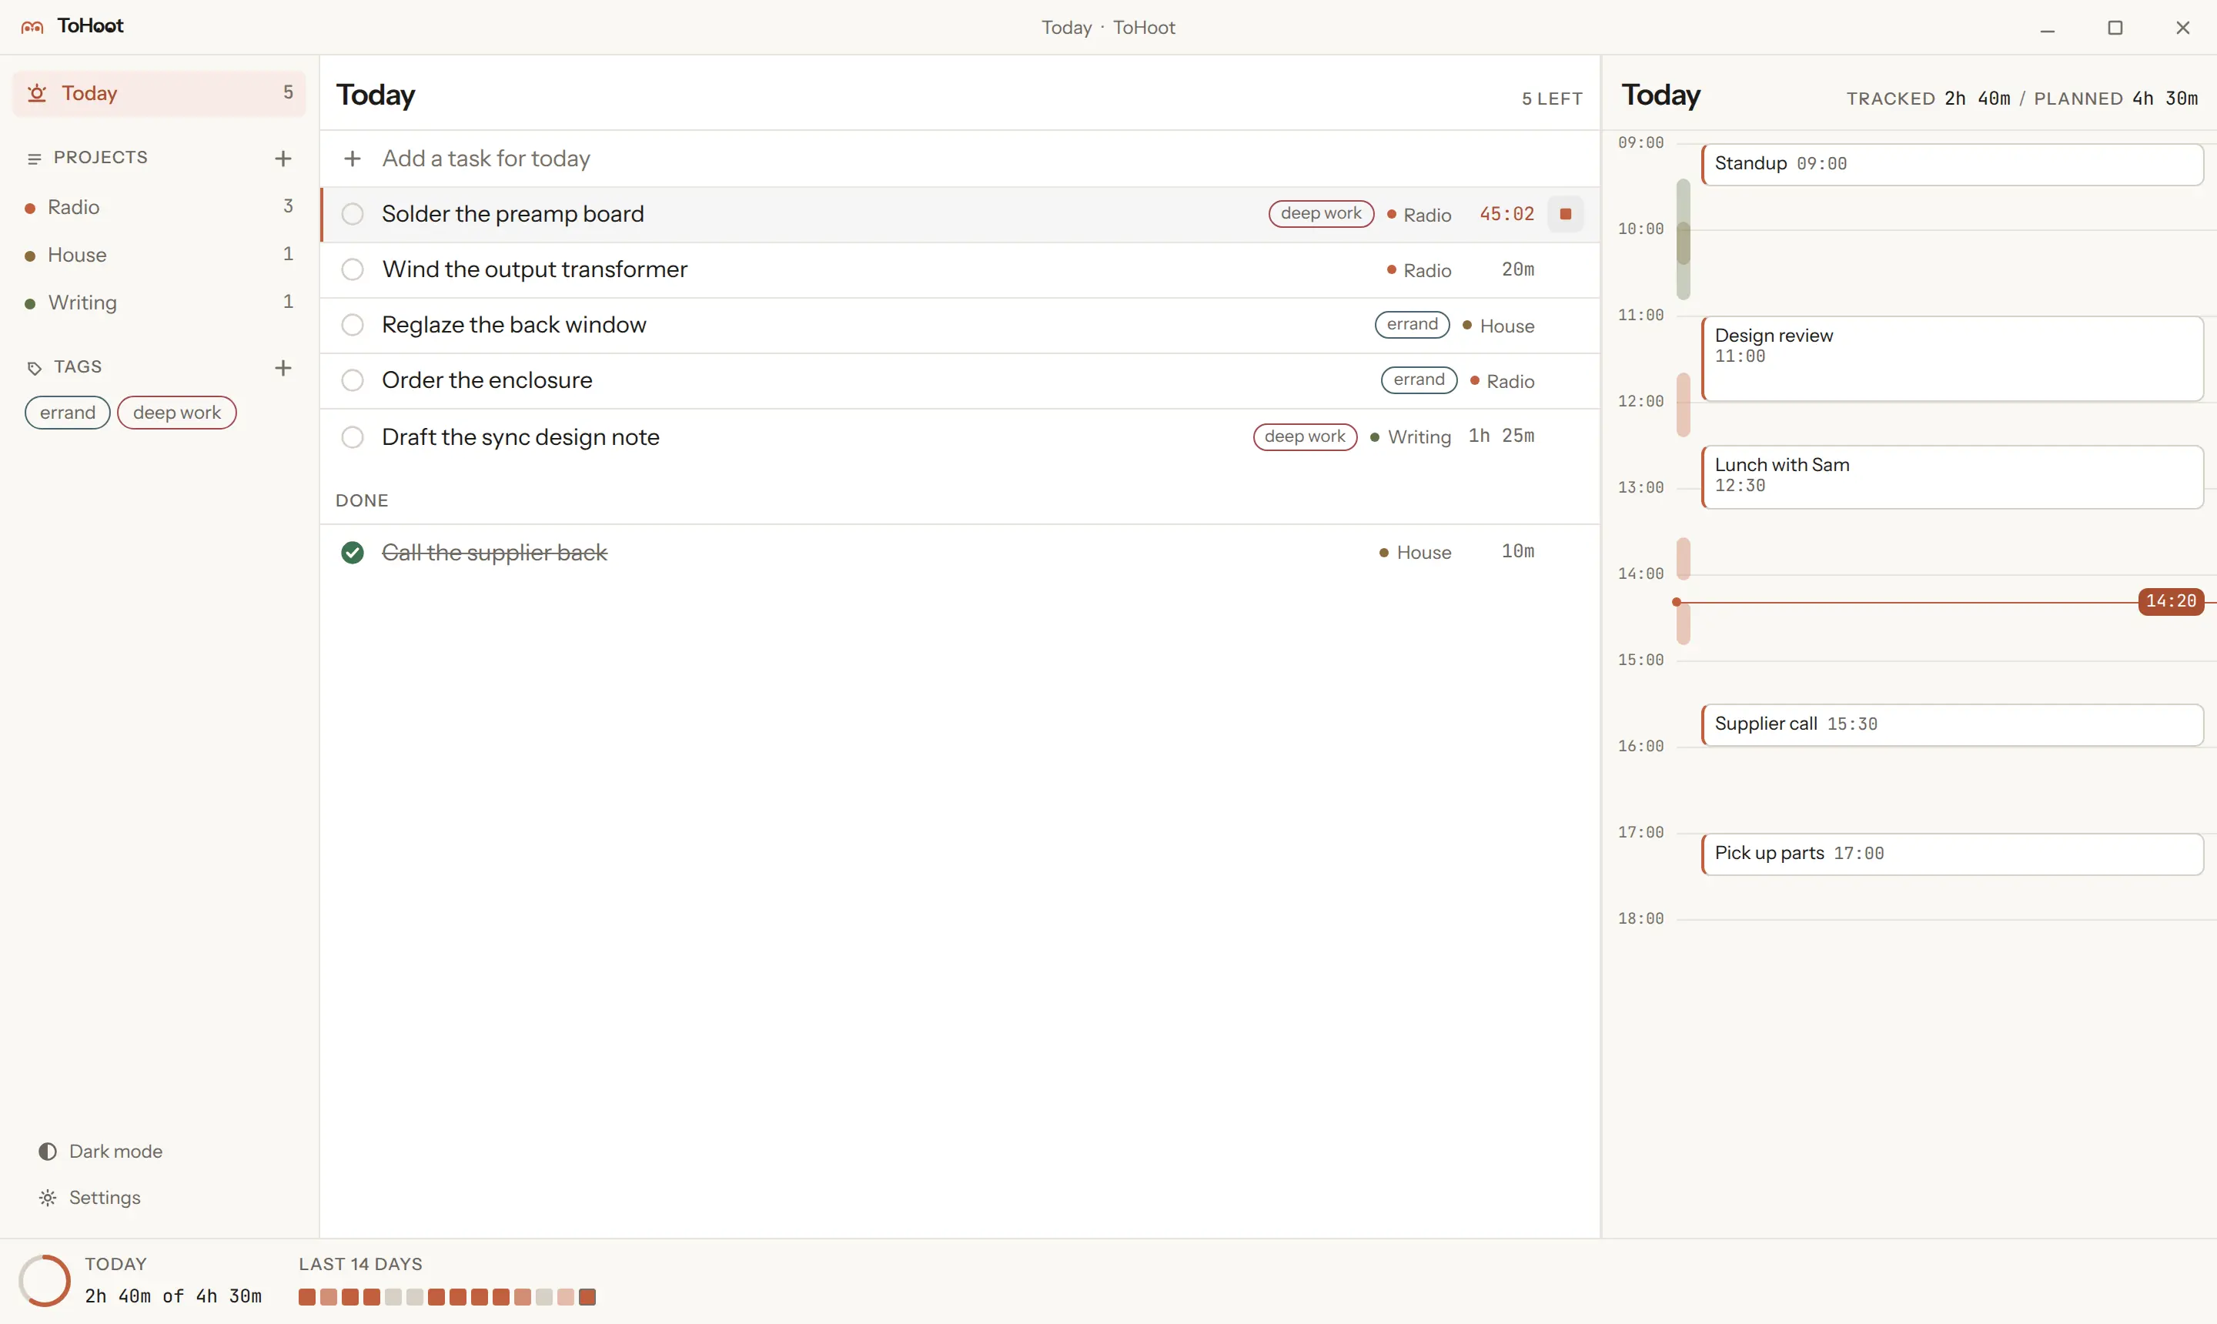Focus the Add a task for today field
The image size is (2217, 1324).
[x=959, y=159]
